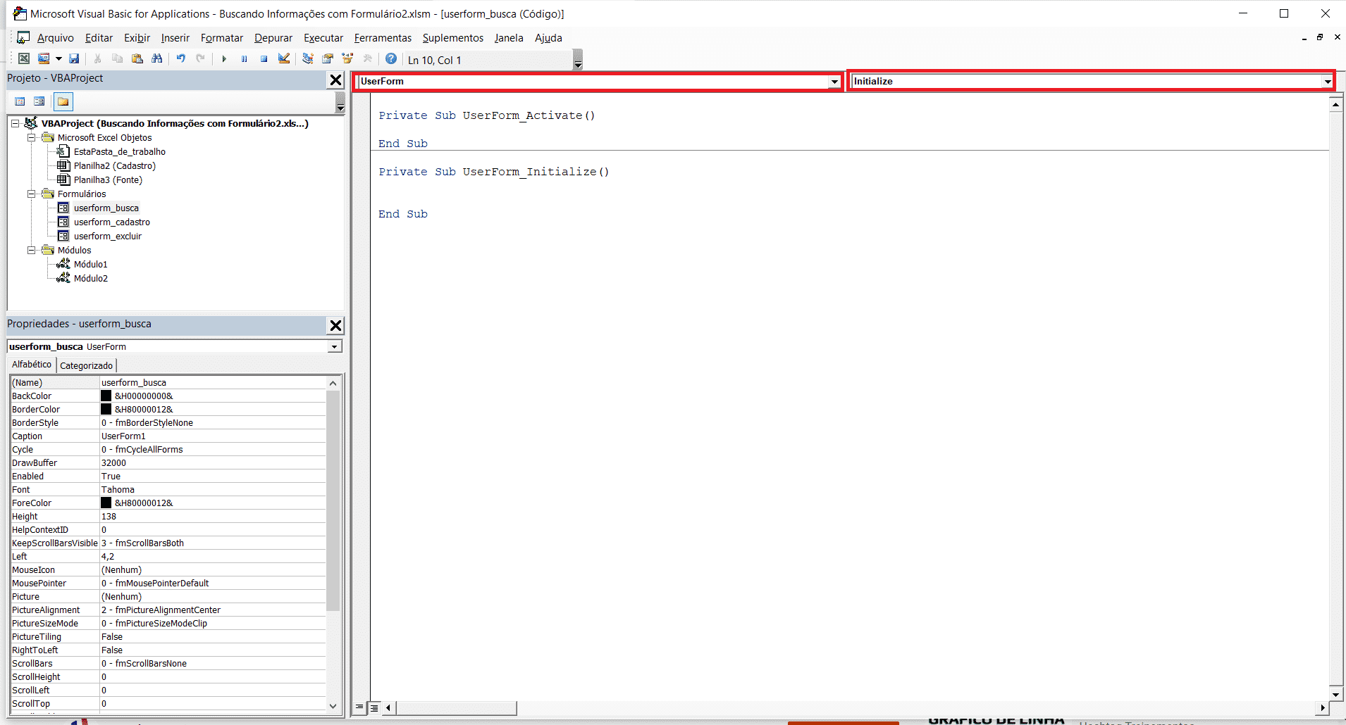This screenshot has width=1346, height=725.
Task: Save the project with the floppy disk icon
Action: [74, 59]
